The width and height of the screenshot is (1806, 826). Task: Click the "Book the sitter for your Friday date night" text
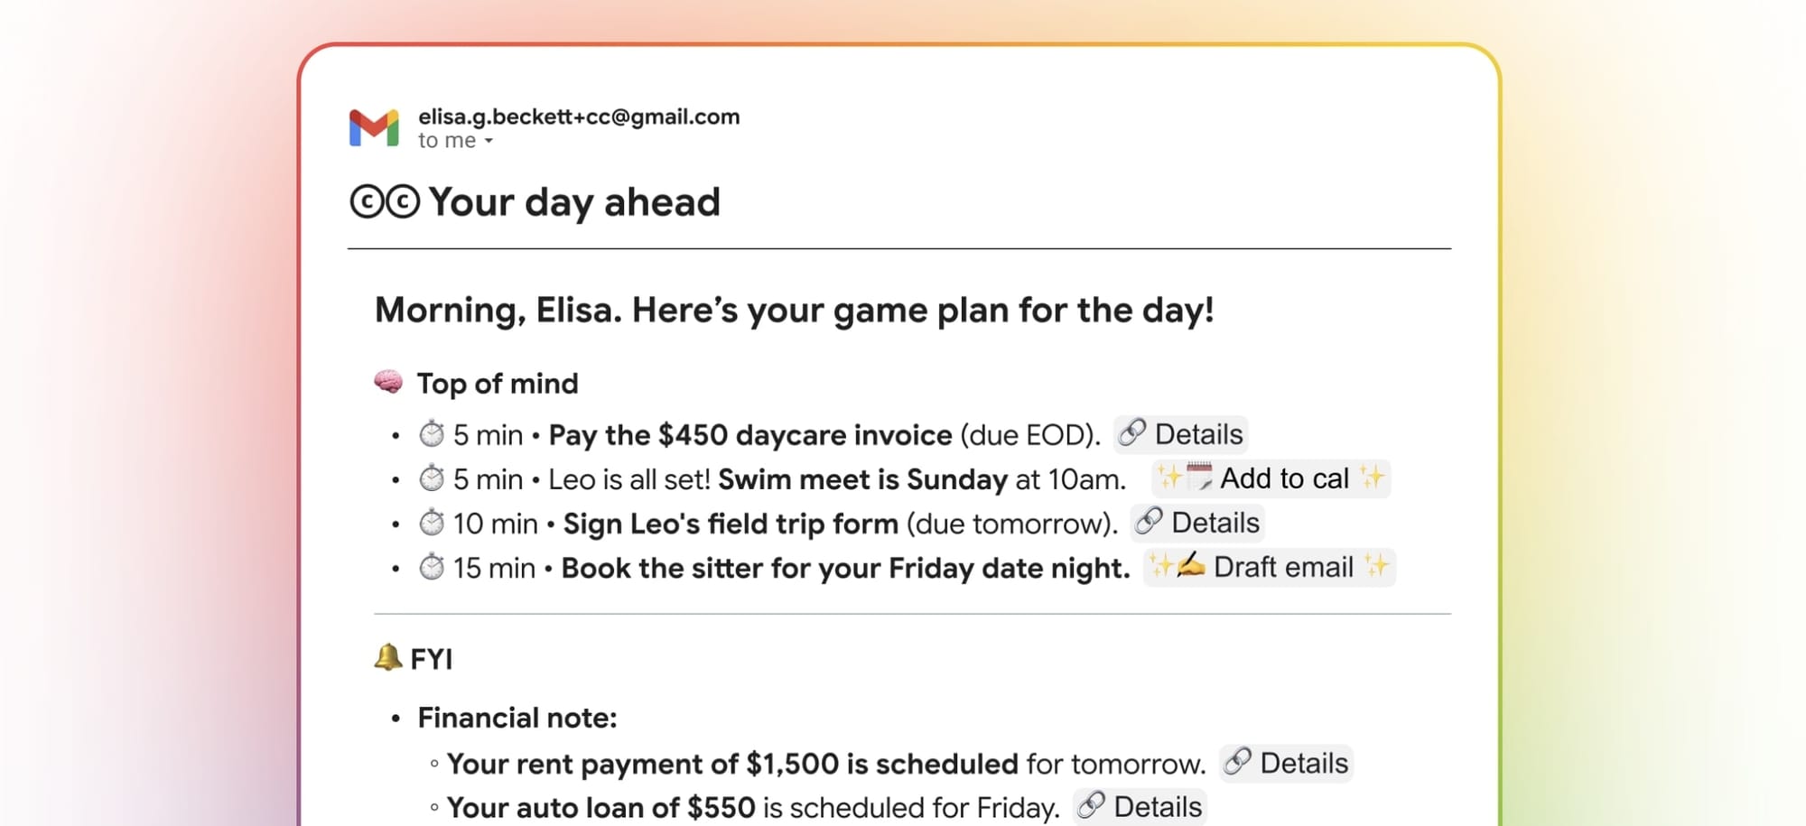(845, 568)
